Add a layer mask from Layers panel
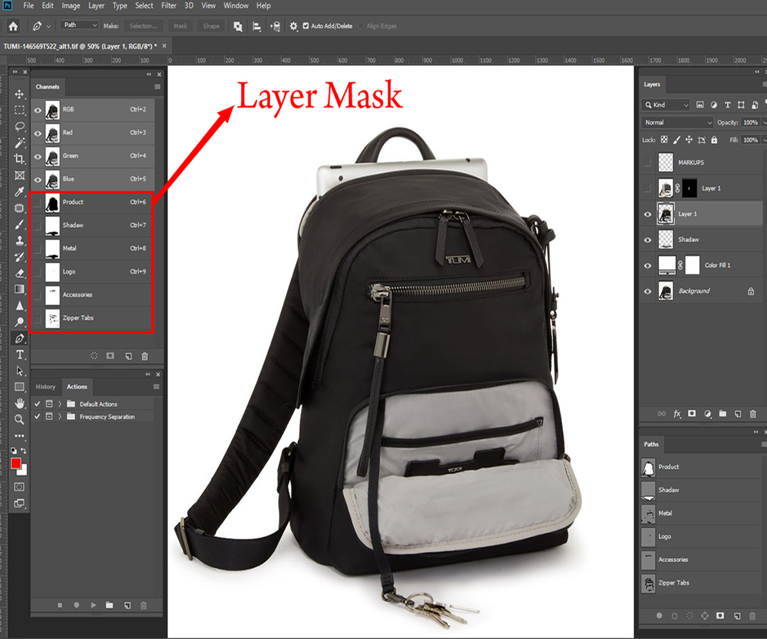This screenshot has width=767, height=639. tap(691, 413)
